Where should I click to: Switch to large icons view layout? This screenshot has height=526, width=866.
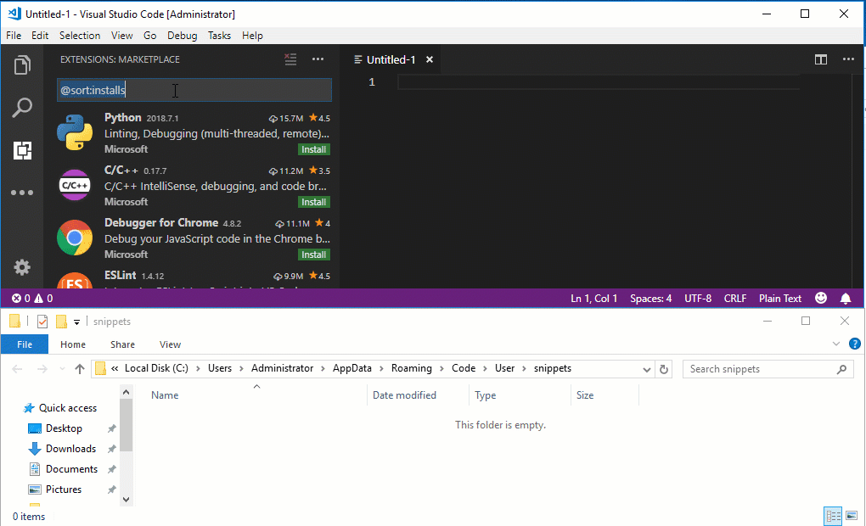click(x=852, y=516)
